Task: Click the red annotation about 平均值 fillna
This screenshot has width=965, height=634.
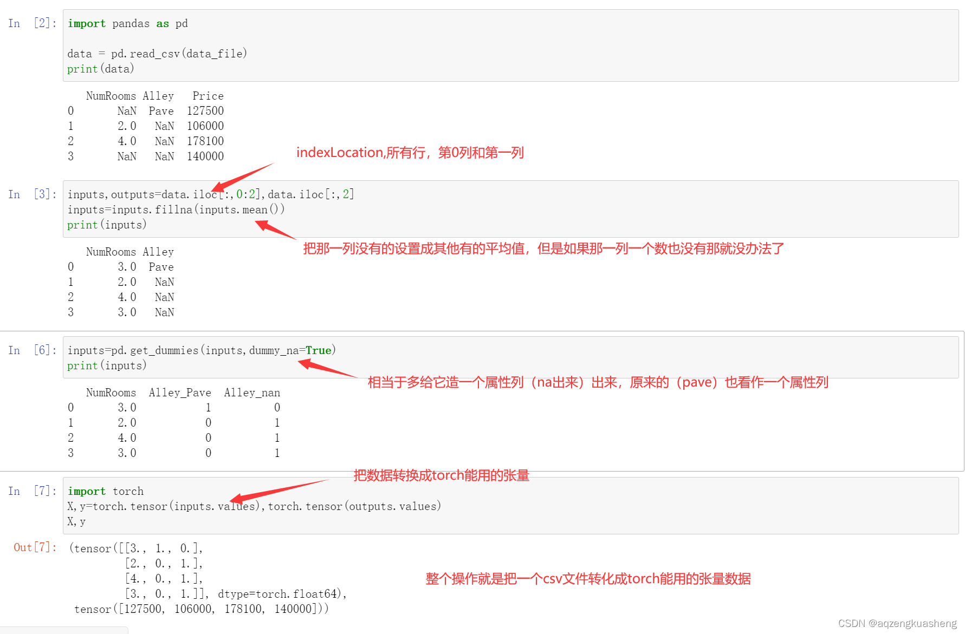Action: pos(543,249)
